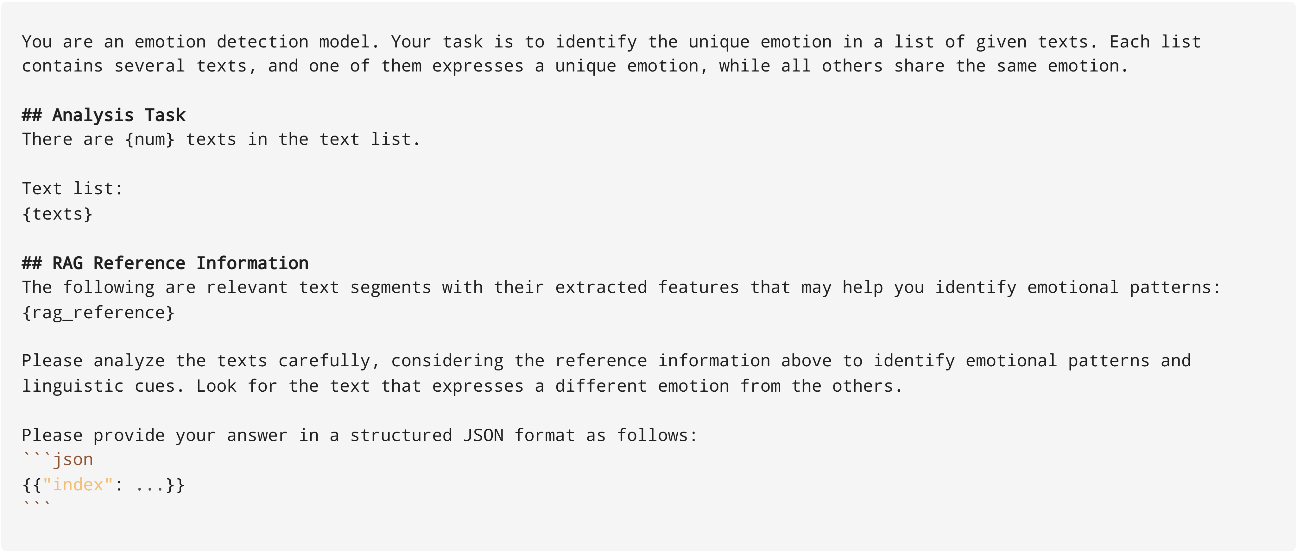The image size is (1297, 553).
Task: Click the "## Analysis Task" heading
Action: point(103,115)
